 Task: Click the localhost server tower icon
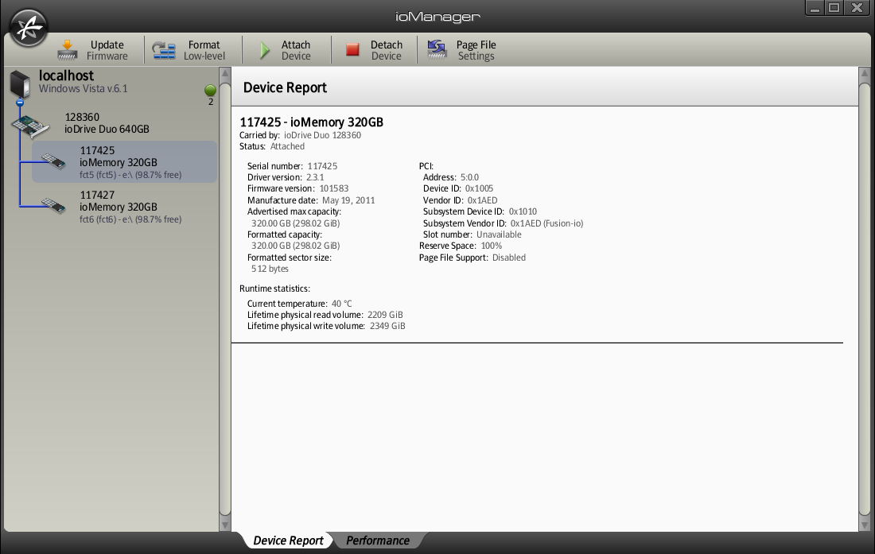pos(21,84)
